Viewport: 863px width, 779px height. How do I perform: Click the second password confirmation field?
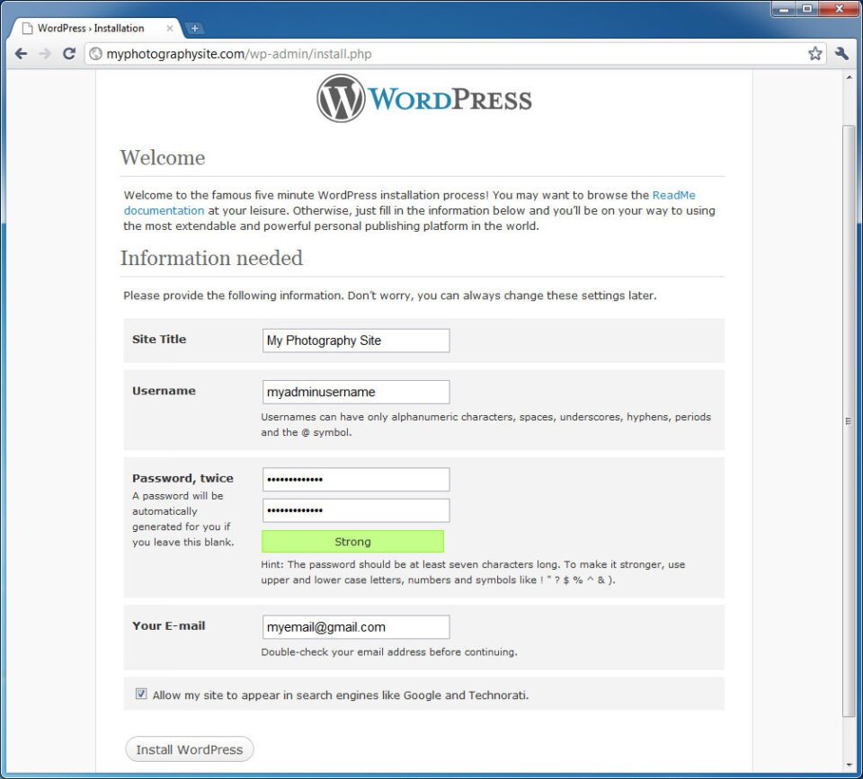pos(356,510)
